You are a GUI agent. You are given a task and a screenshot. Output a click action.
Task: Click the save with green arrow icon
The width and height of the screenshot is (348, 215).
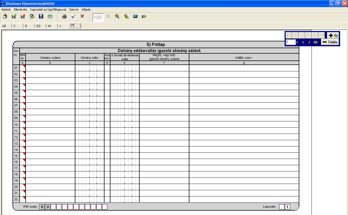click(14, 17)
